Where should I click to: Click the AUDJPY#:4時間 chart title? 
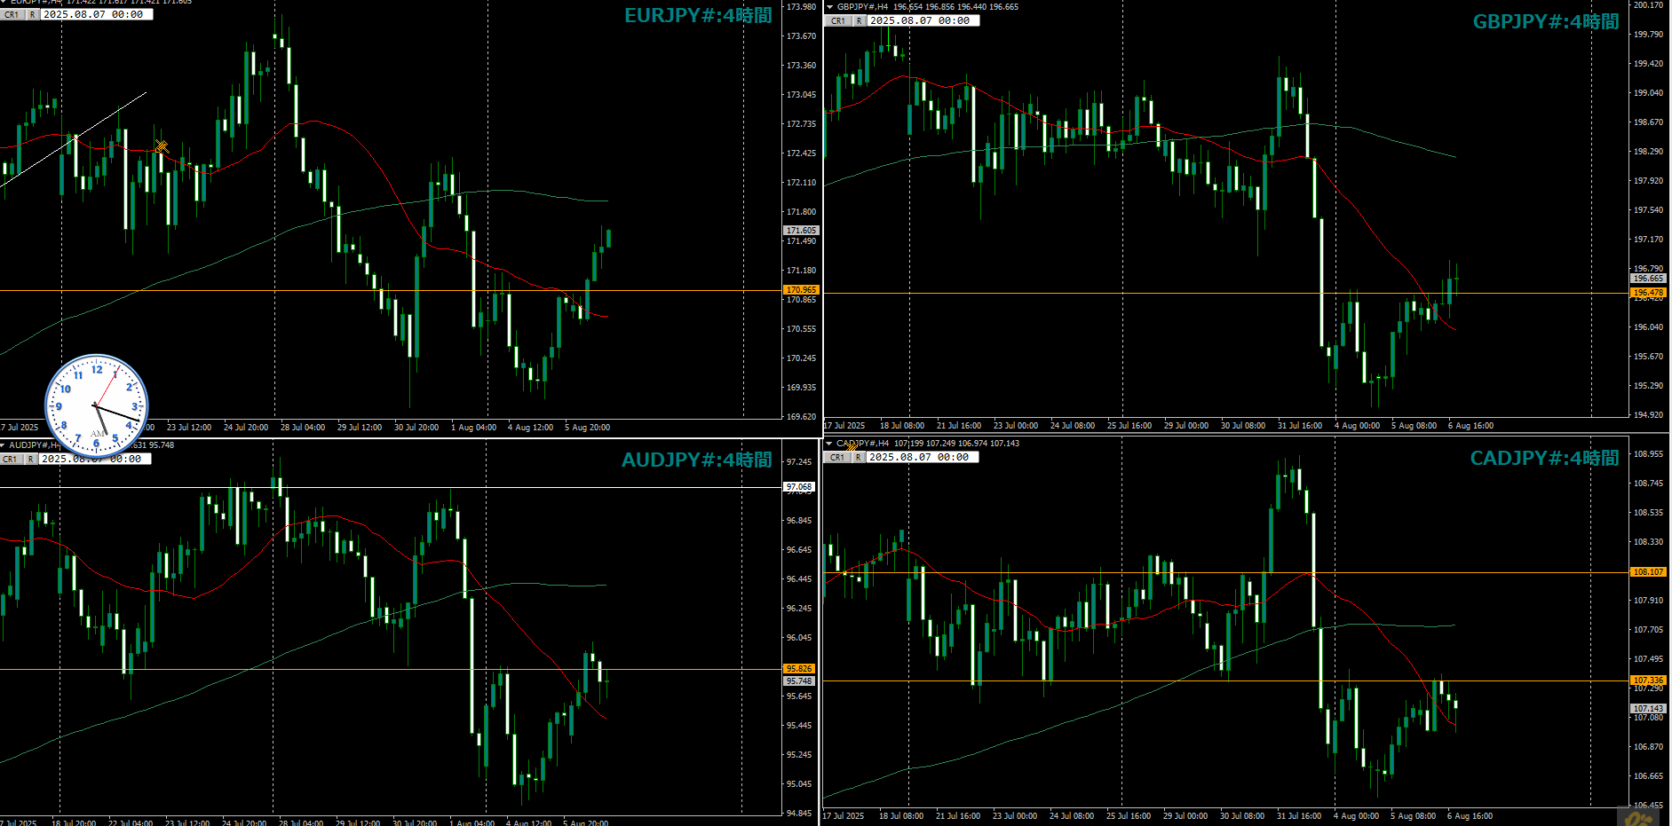tap(697, 460)
